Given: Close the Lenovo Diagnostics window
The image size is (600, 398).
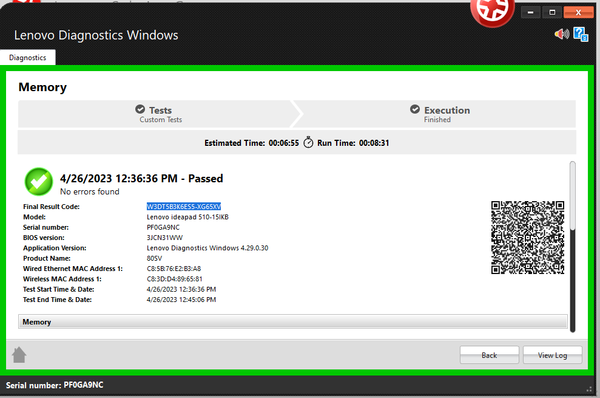Looking at the screenshot, I should (579, 12).
